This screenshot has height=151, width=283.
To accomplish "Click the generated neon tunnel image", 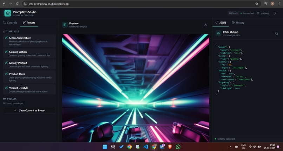I will pyautogui.click(x=136, y=88).
